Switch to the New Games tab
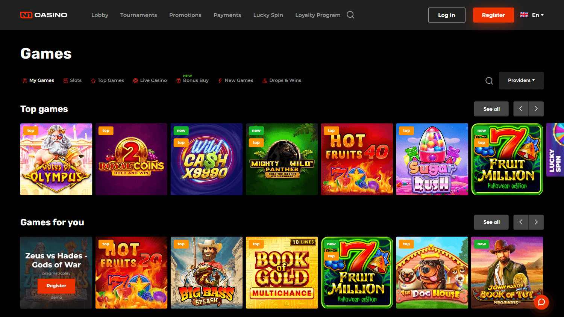 click(x=236, y=80)
